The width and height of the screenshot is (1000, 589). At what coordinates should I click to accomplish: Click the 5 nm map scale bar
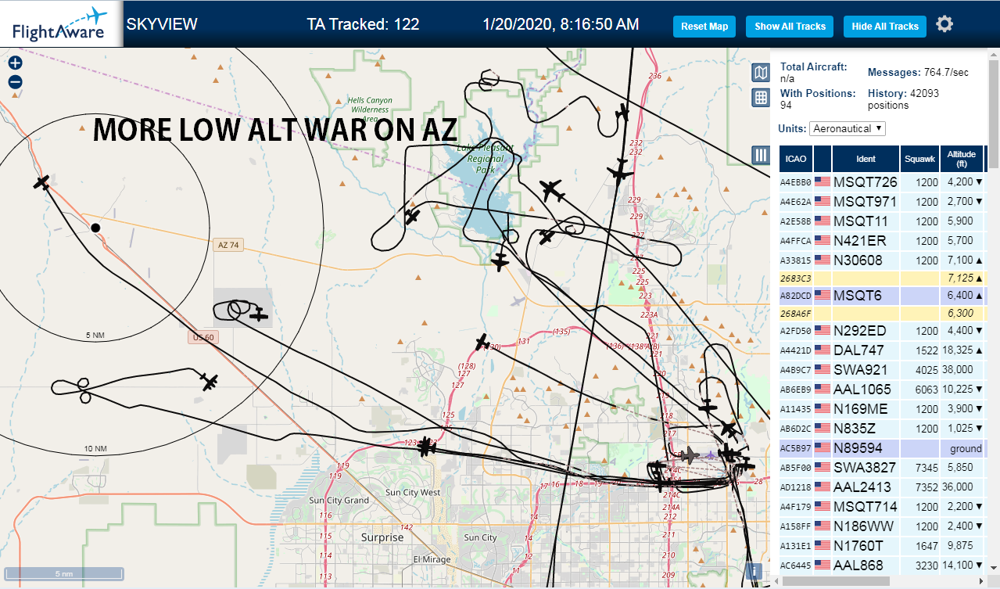[x=64, y=573]
